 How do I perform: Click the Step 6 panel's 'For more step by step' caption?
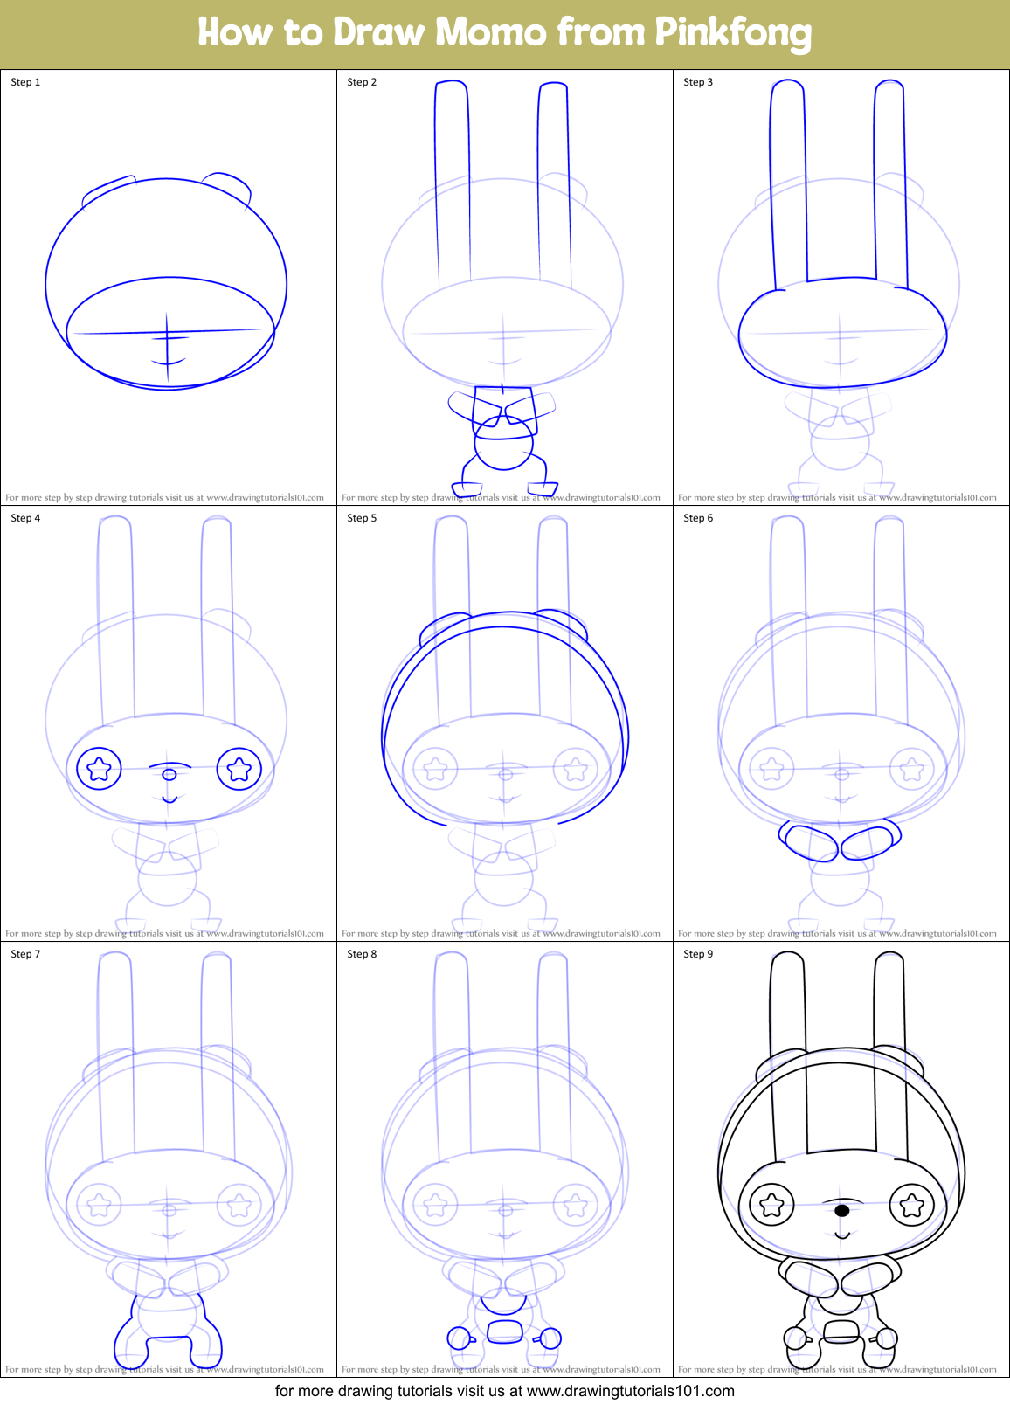(837, 933)
